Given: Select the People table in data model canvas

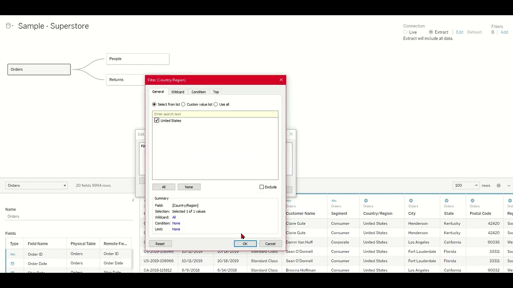Looking at the screenshot, I should click(x=138, y=59).
